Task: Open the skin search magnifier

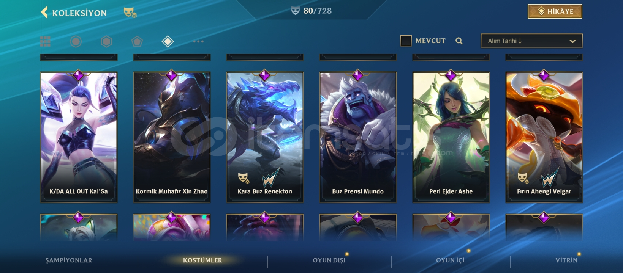Action: pos(459,41)
